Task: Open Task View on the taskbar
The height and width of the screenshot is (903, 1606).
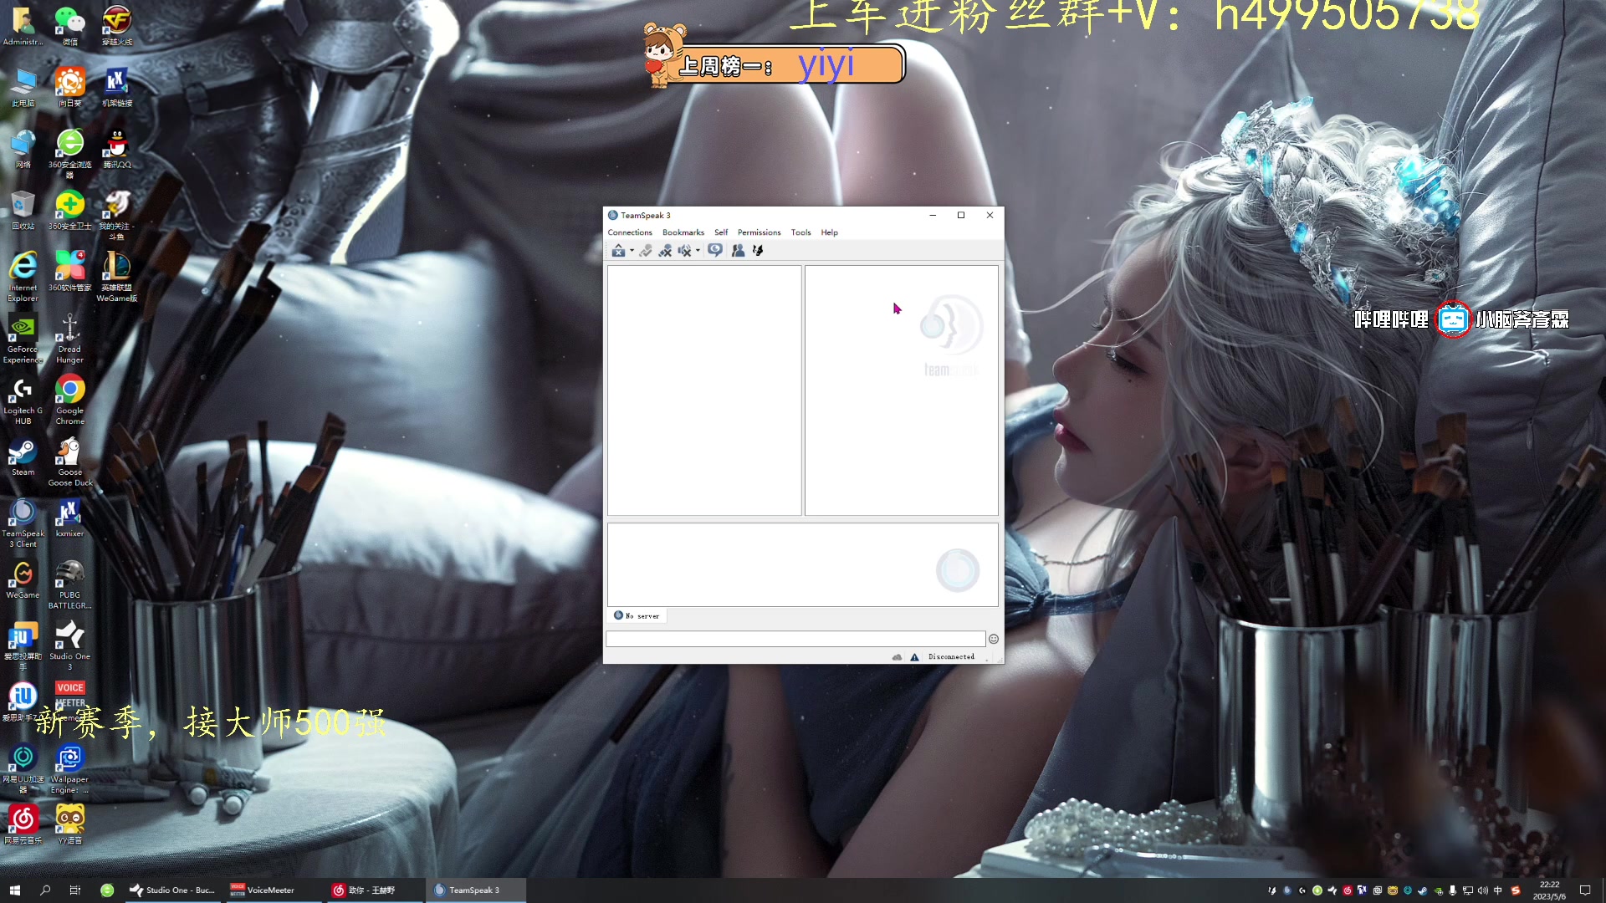Action: (75, 890)
